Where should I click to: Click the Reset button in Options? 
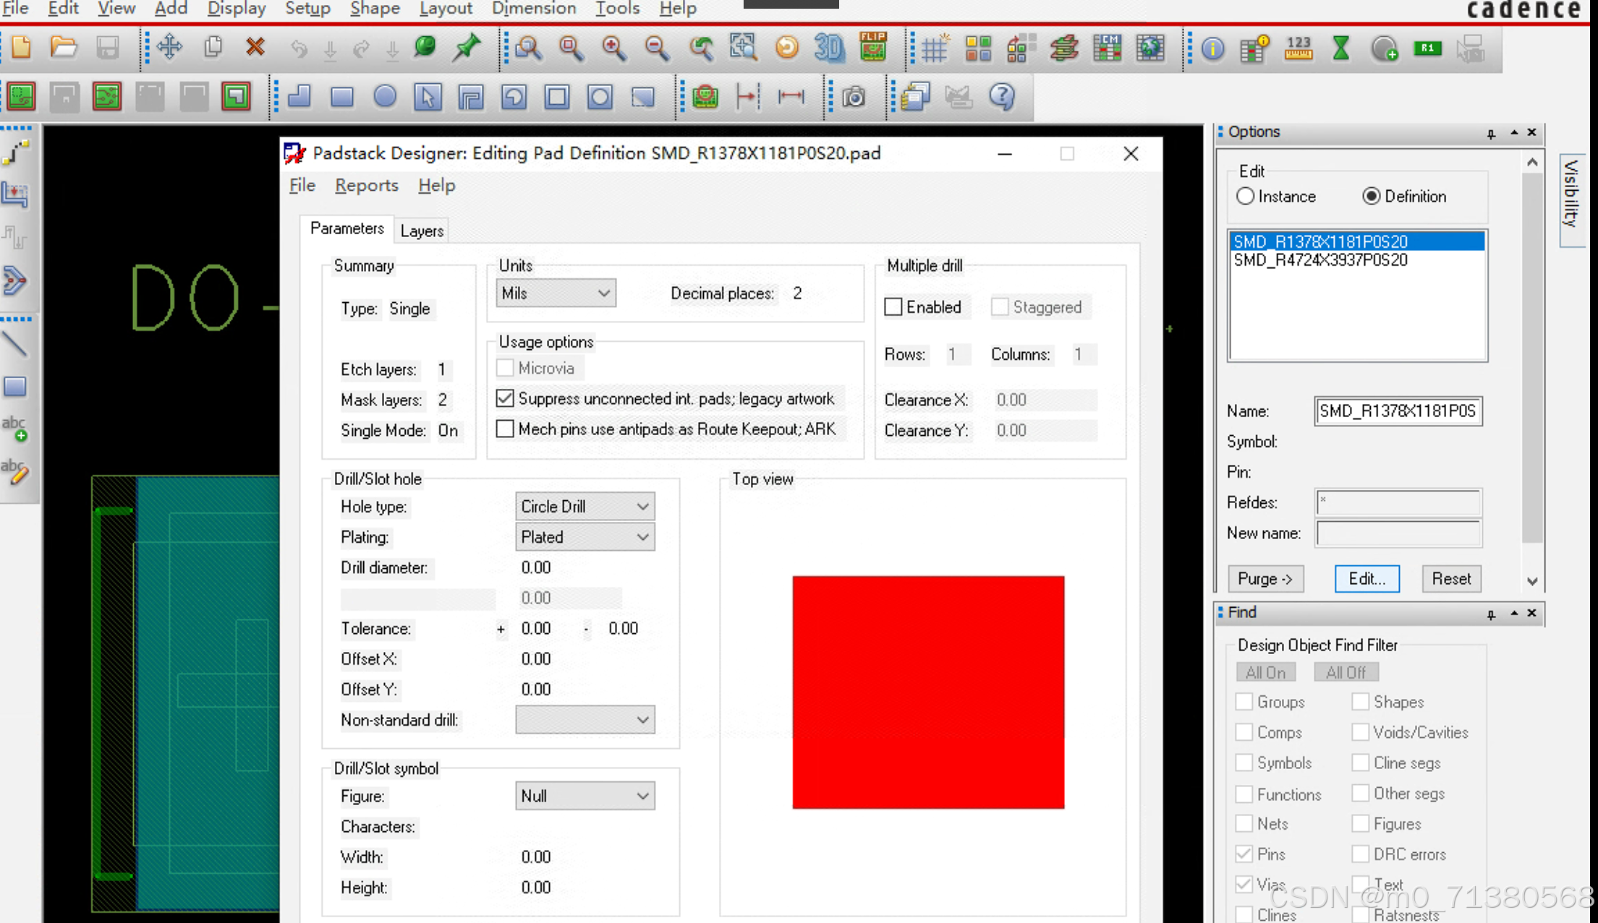point(1450,579)
